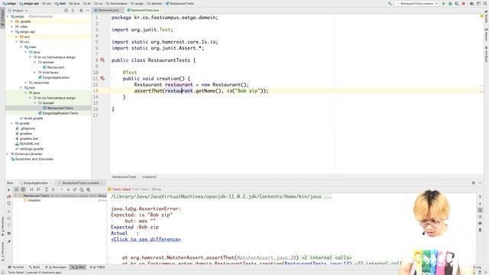This screenshot has height=275, width=489.
Task: Expand External Libraries node
Action: pyautogui.click(x=8, y=154)
